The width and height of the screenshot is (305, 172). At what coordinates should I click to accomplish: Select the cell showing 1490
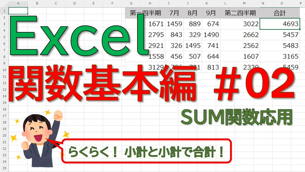tap(211, 35)
